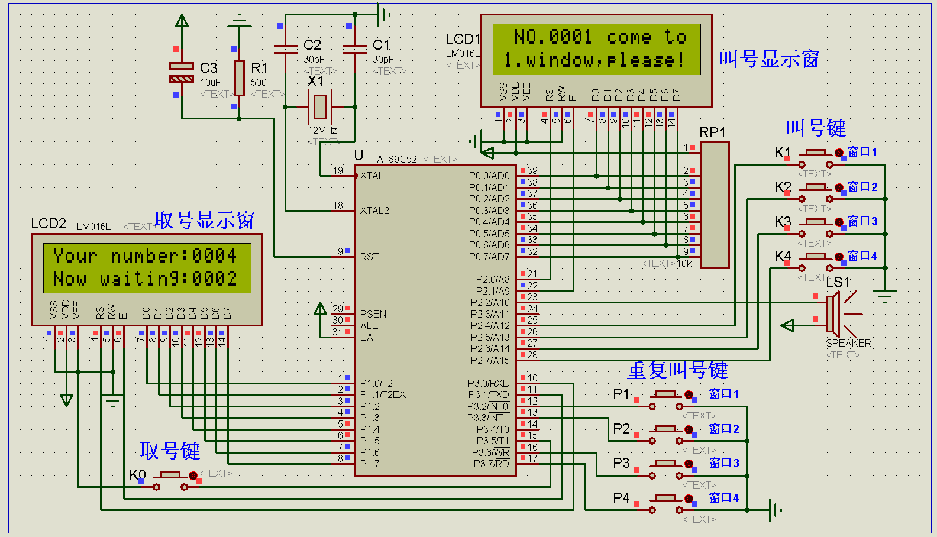Select the RP1 resistor pack component
The height and width of the screenshot is (537, 937).
[715, 205]
